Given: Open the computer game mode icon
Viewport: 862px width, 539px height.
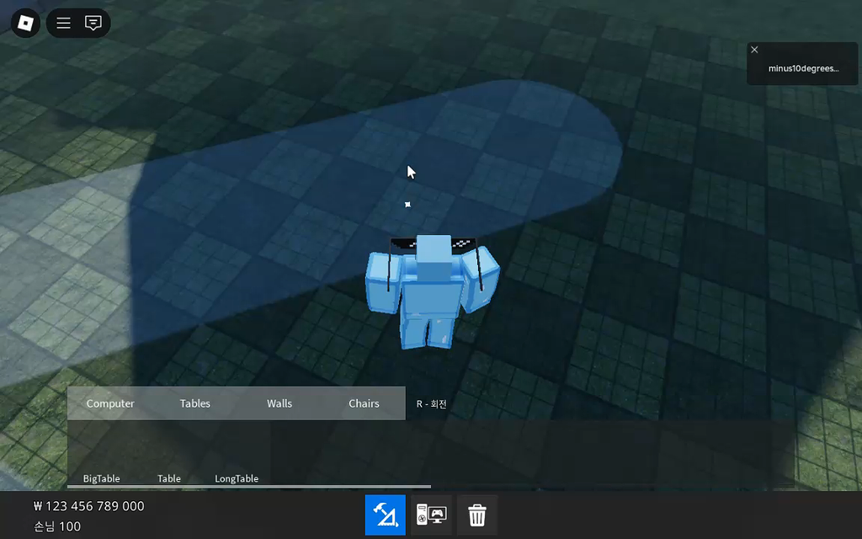Looking at the screenshot, I should [x=430, y=515].
